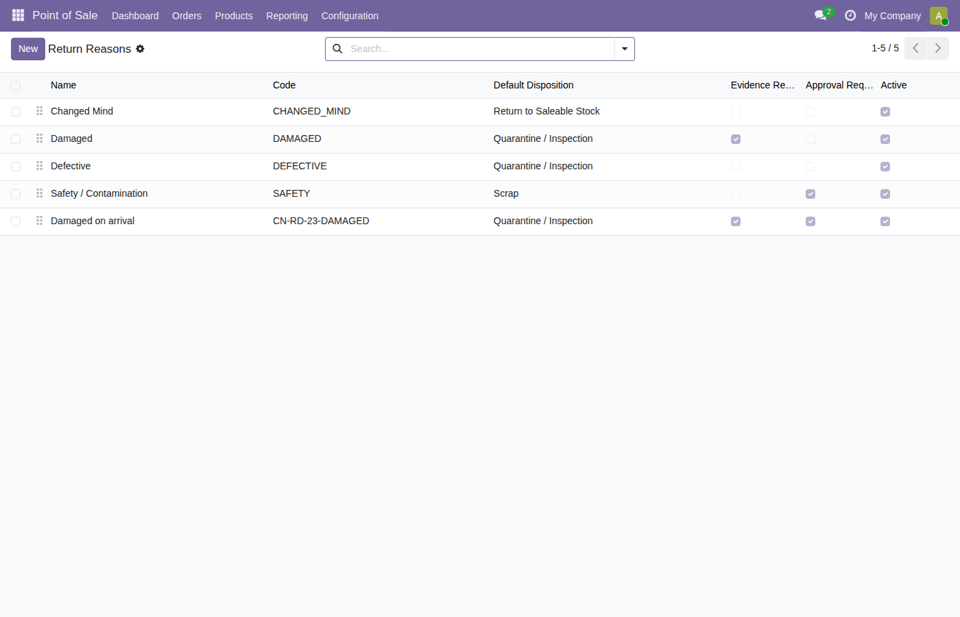Sort by the Code column header
This screenshot has height=617, width=960.
285,85
